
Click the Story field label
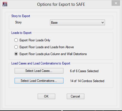pyautogui.click(x=18, y=22)
